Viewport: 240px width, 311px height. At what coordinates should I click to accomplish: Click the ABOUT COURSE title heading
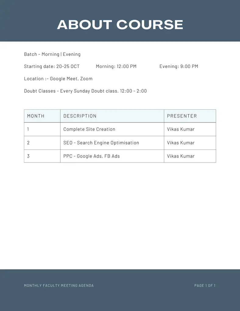(x=120, y=25)
